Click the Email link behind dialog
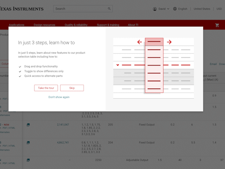 [213, 64]
